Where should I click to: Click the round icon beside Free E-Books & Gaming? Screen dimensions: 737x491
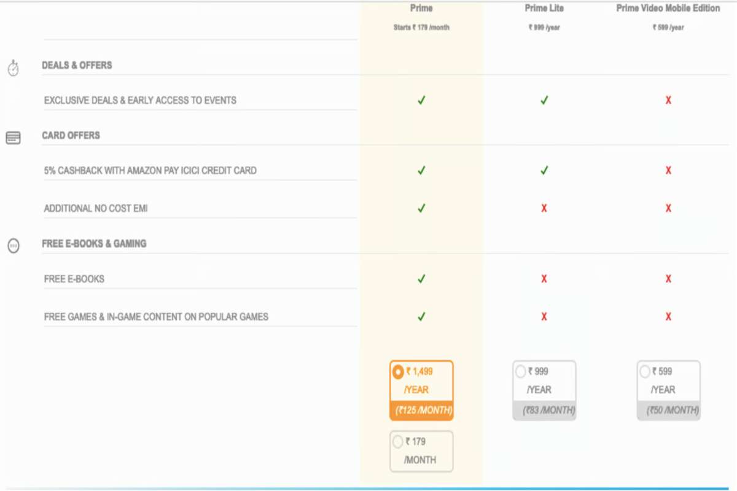coord(13,246)
